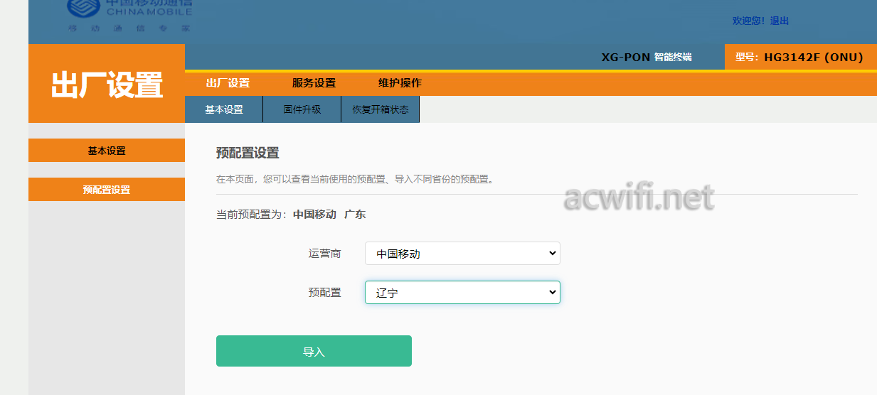This screenshot has height=395, width=877.
Task: Open the 出厂设置 top menu
Action: tap(228, 83)
